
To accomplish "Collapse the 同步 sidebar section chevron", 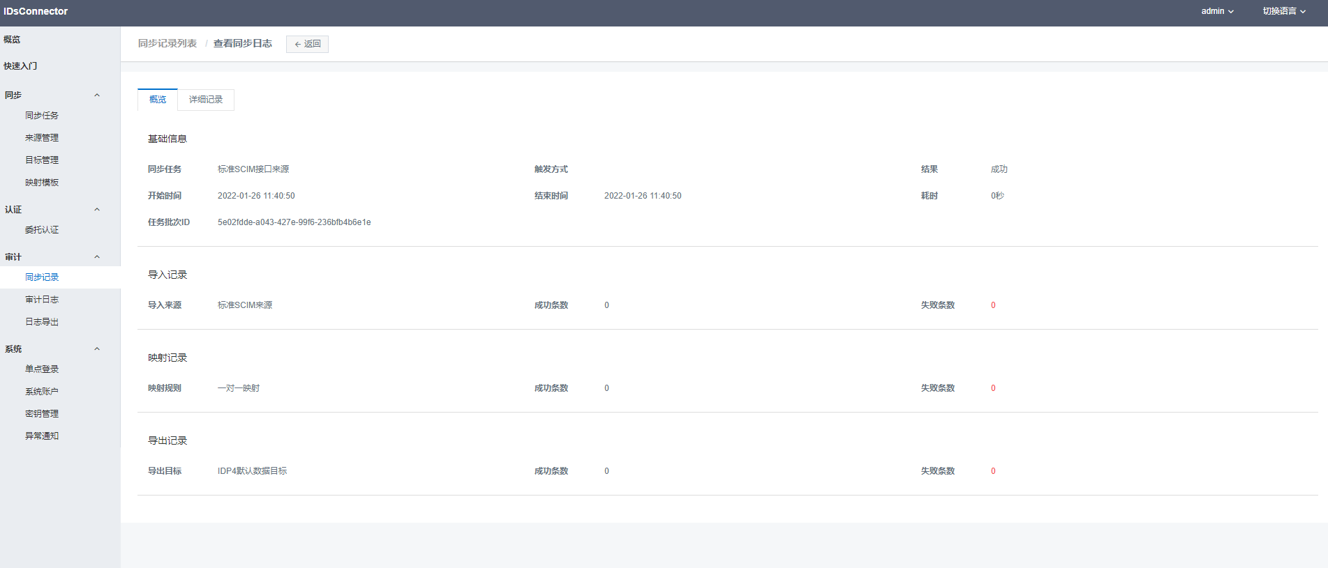I will point(97,95).
